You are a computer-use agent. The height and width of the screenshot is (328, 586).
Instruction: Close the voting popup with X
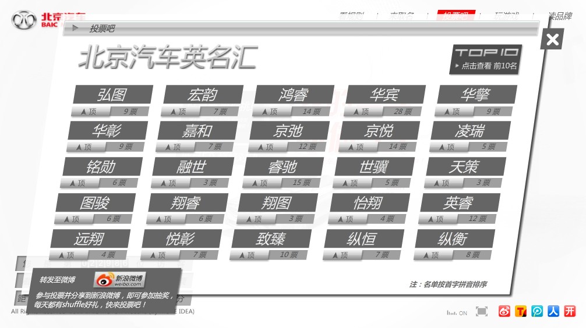tap(552, 39)
